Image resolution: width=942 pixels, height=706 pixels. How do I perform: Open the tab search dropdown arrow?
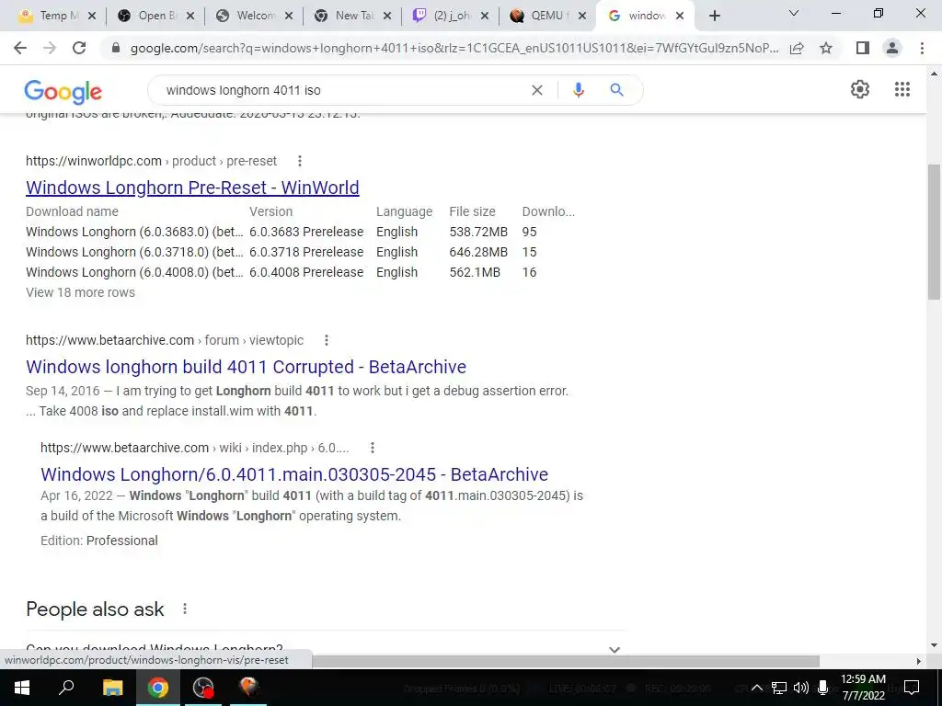(x=794, y=13)
